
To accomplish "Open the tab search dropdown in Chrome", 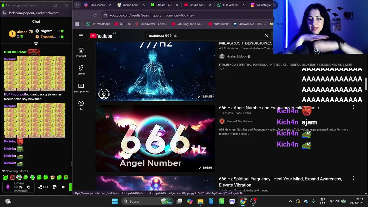I will pos(77,5).
